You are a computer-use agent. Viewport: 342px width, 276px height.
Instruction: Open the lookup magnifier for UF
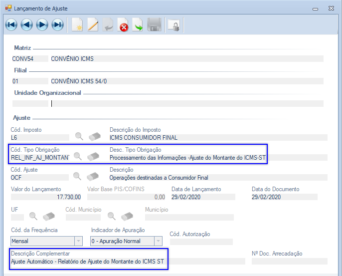(x=33, y=216)
